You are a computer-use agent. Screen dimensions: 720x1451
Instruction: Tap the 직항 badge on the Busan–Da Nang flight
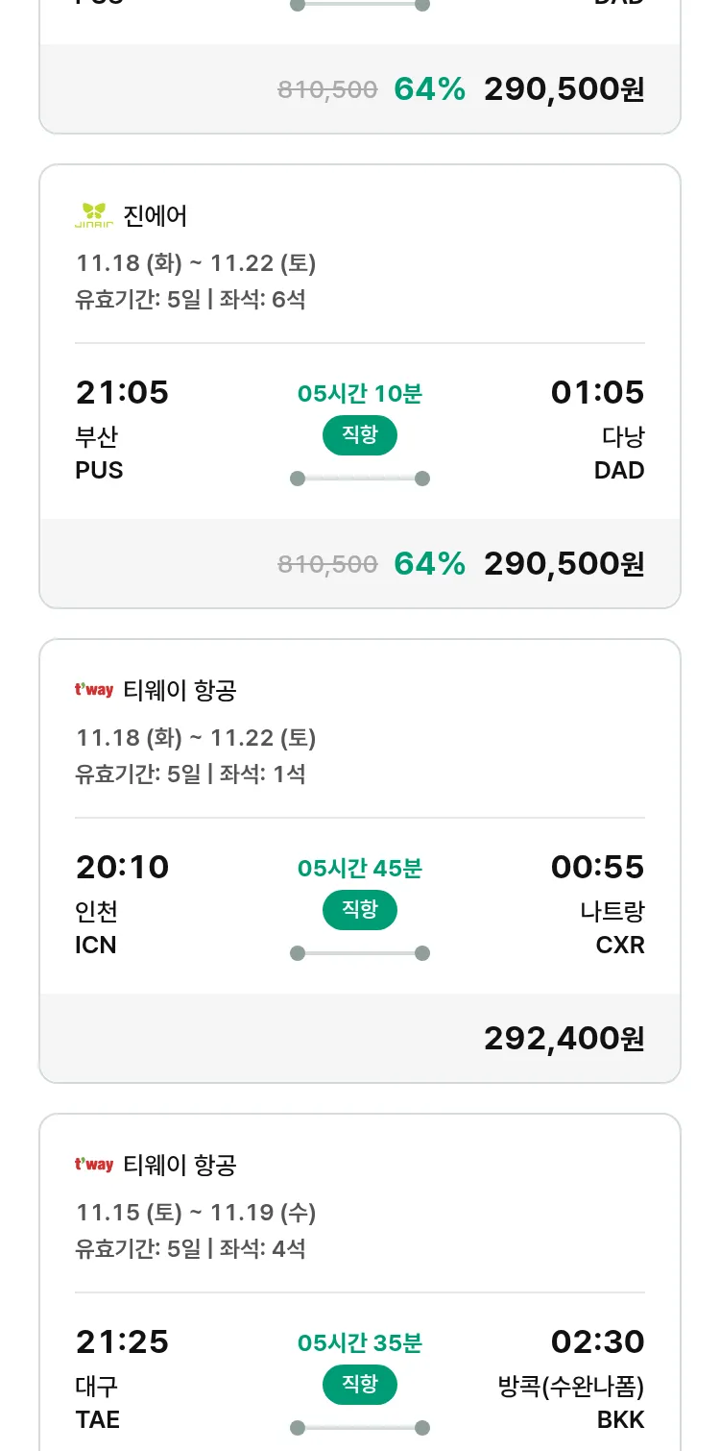360,435
